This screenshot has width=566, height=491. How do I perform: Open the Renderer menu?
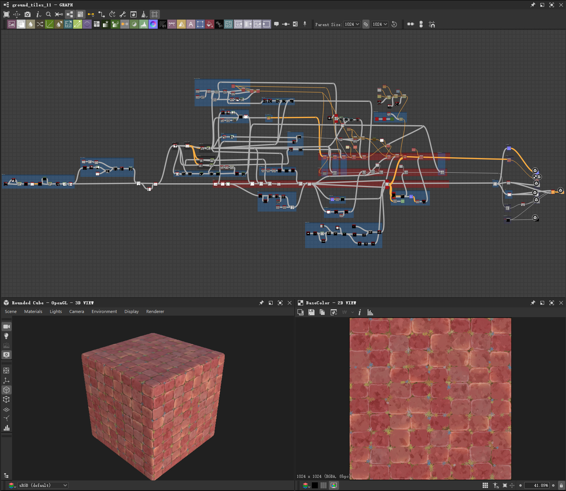coord(155,311)
